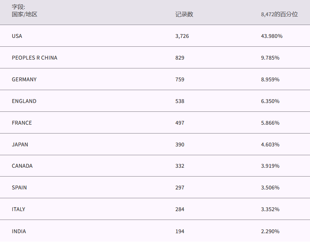The height and width of the screenshot is (242, 310).
Task: Click the 6.350% percentage for England
Action: coord(270,101)
